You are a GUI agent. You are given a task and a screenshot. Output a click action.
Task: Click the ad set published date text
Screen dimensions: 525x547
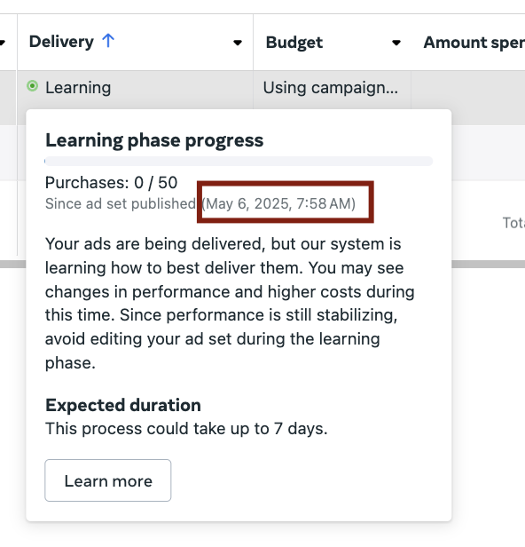click(x=279, y=203)
